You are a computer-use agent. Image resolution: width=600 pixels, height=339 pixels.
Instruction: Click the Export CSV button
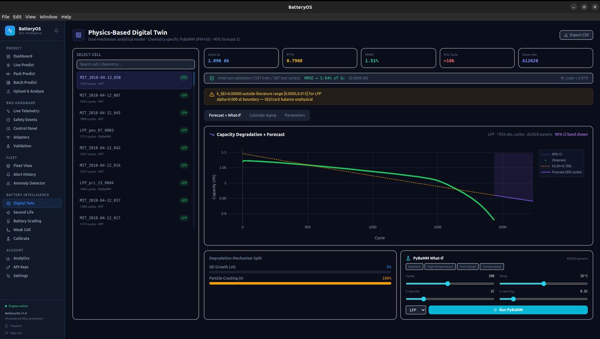[576, 35]
